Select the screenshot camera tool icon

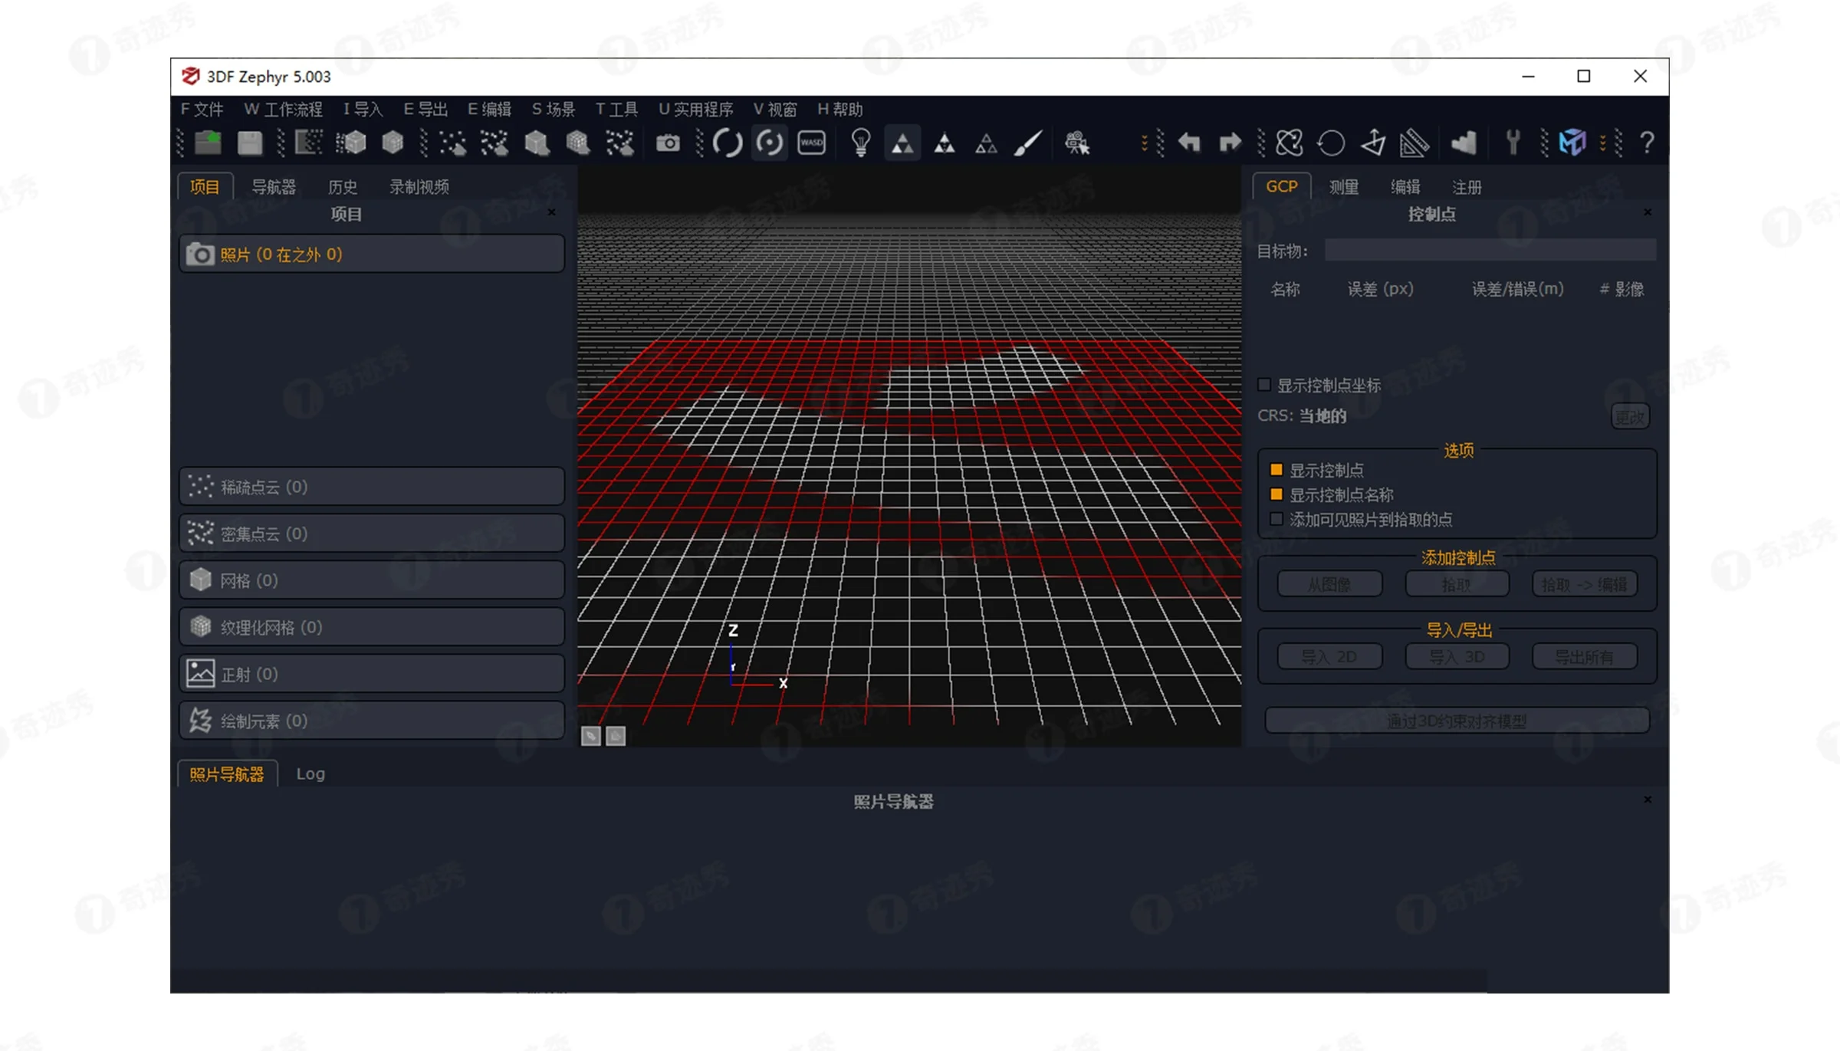point(668,143)
